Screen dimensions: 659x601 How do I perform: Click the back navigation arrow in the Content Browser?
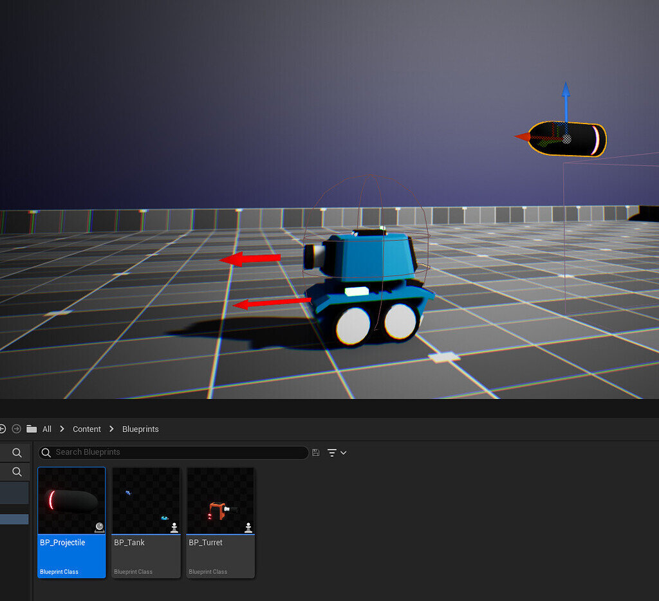(x=3, y=429)
